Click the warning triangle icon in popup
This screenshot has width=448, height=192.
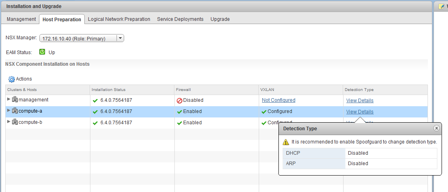(286, 142)
